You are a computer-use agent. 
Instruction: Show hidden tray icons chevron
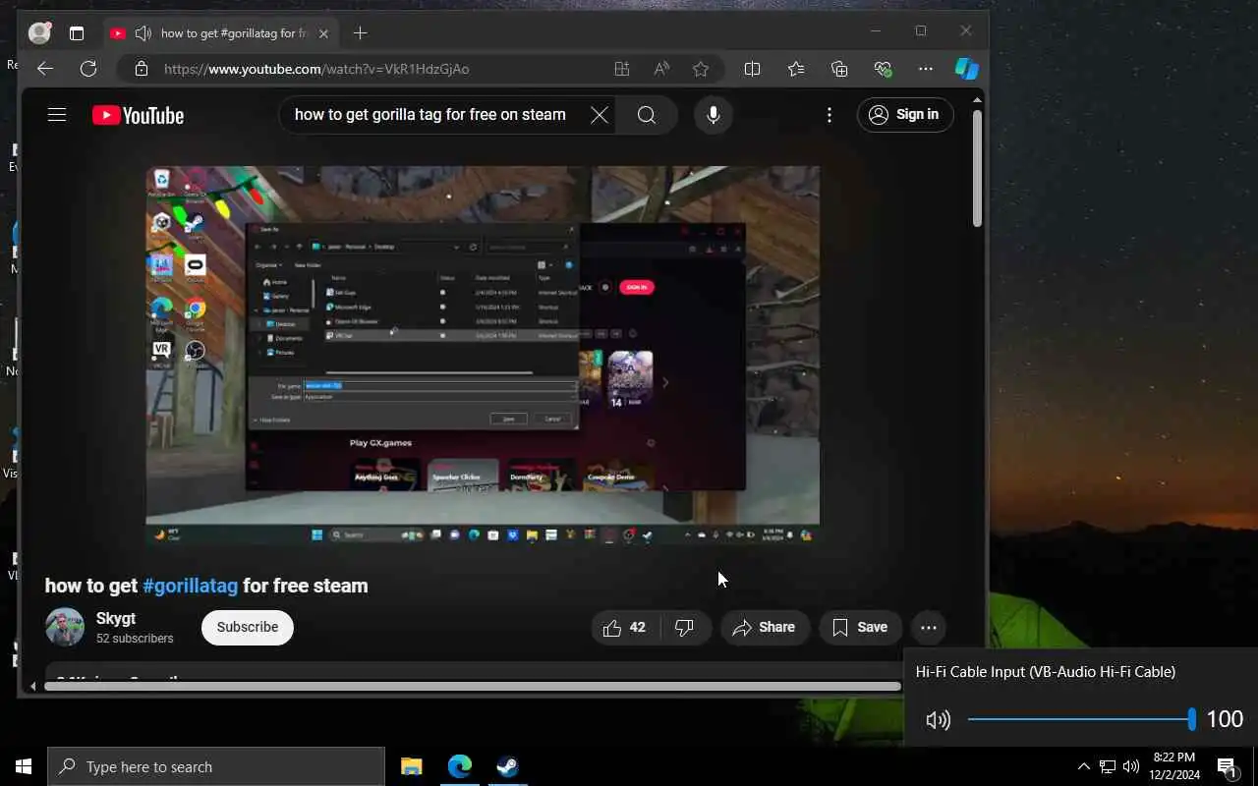coord(1084,766)
